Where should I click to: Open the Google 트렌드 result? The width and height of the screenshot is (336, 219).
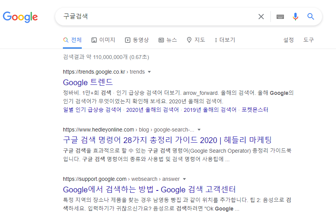tap(88, 83)
